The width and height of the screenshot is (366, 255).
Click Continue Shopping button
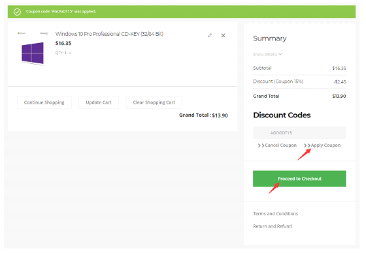pyautogui.click(x=44, y=102)
